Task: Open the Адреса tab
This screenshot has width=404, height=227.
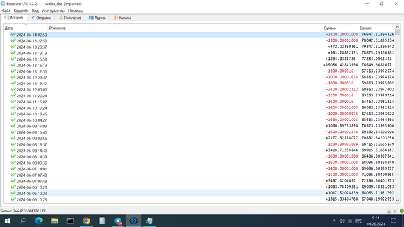Action: point(97,18)
